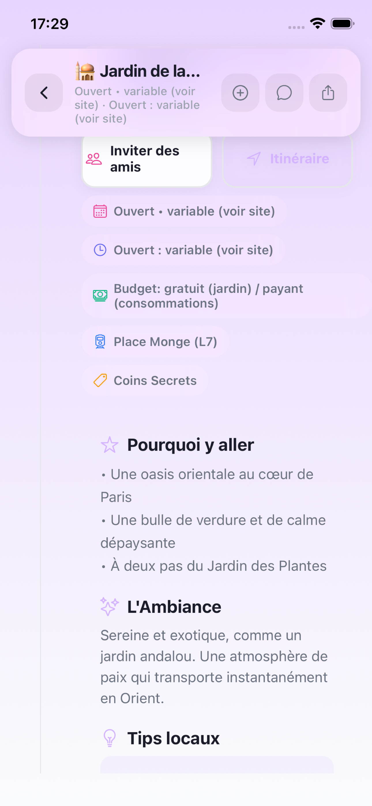
Task: Tap the share icon in header
Action: point(328,93)
